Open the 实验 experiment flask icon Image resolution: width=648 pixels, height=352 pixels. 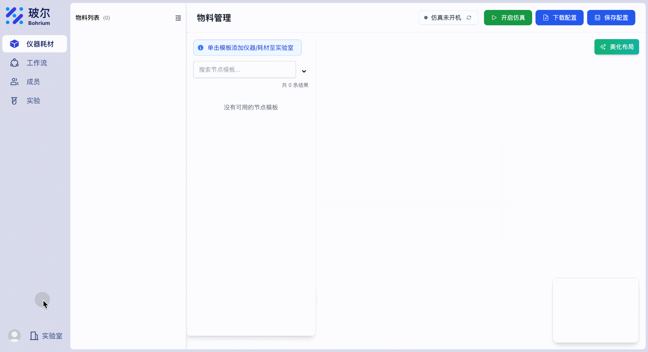14,100
